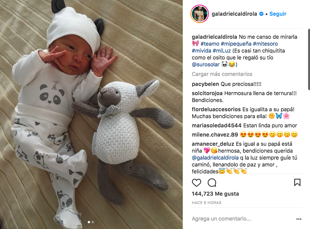View the 144,723 Me gusta likes list
This screenshot has height=229, width=310.
215,194
